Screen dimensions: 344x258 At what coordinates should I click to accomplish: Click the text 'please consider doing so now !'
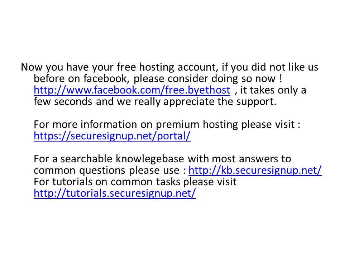[x=208, y=78]
